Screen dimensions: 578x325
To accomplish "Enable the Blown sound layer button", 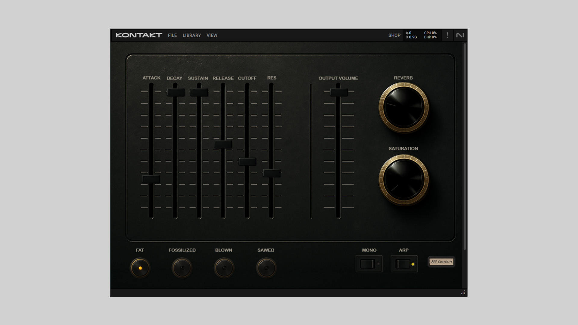I will pos(224,268).
